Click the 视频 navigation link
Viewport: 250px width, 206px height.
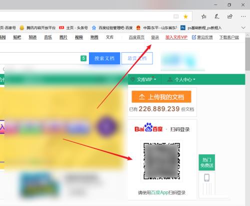coord(79,37)
